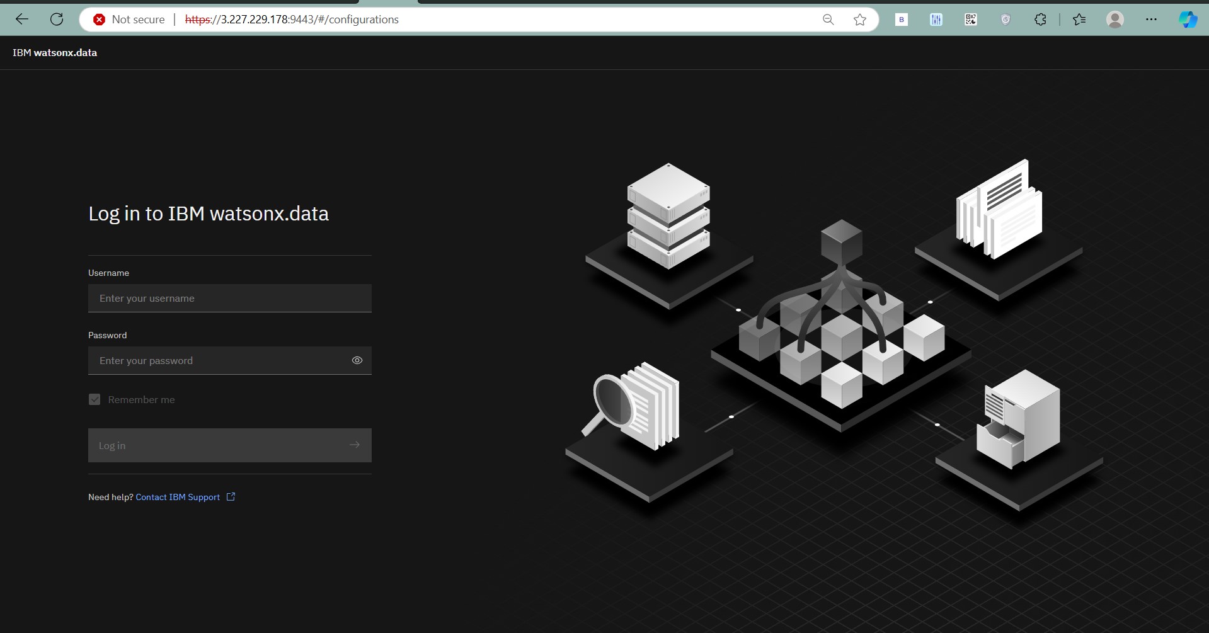
Task: Open Copilot from the toolbar
Action: pyautogui.click(x=1188, y=20)
